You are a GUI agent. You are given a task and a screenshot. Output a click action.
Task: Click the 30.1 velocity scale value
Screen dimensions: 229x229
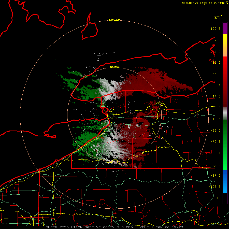point(217,85)
